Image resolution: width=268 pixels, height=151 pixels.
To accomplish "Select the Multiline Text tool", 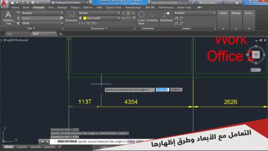I will [8, 18].
